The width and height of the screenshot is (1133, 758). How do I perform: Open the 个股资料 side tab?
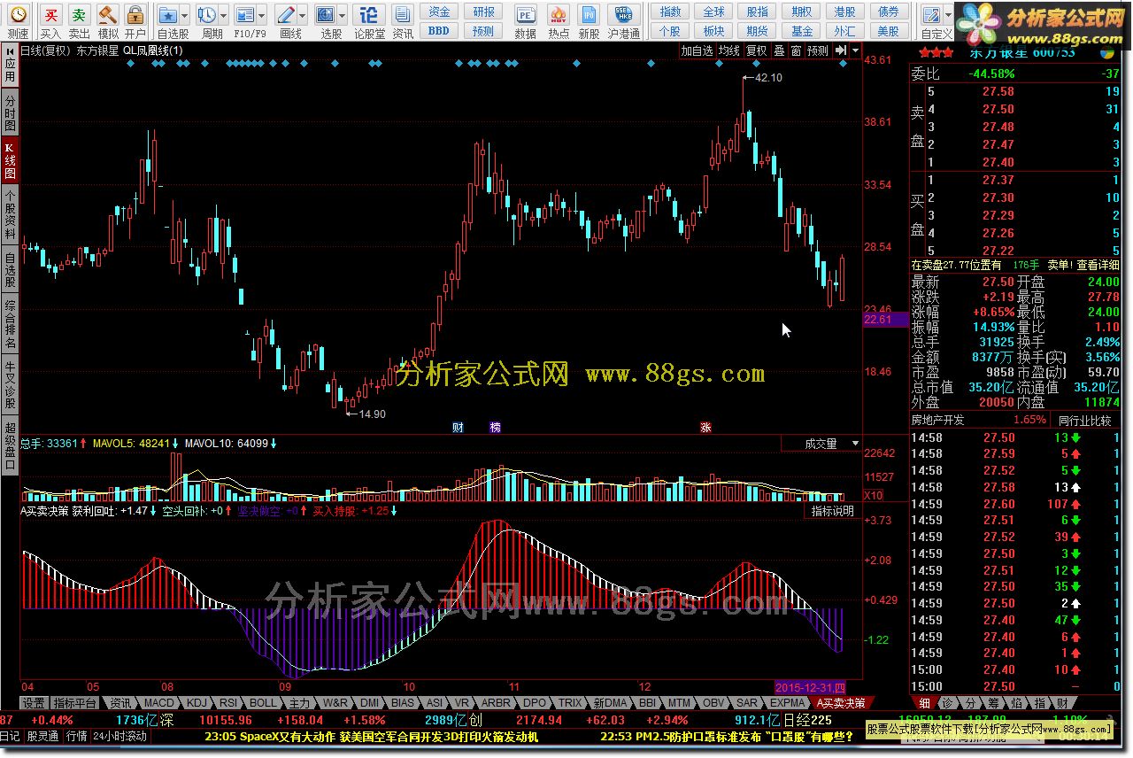point(10,215)
